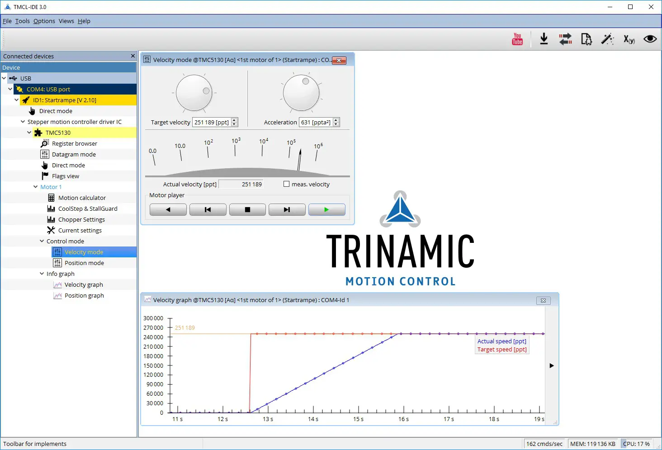Open the X(y) function toolbar icon
662x450 pixels.
pyautogui.click(x=629, y=39)
